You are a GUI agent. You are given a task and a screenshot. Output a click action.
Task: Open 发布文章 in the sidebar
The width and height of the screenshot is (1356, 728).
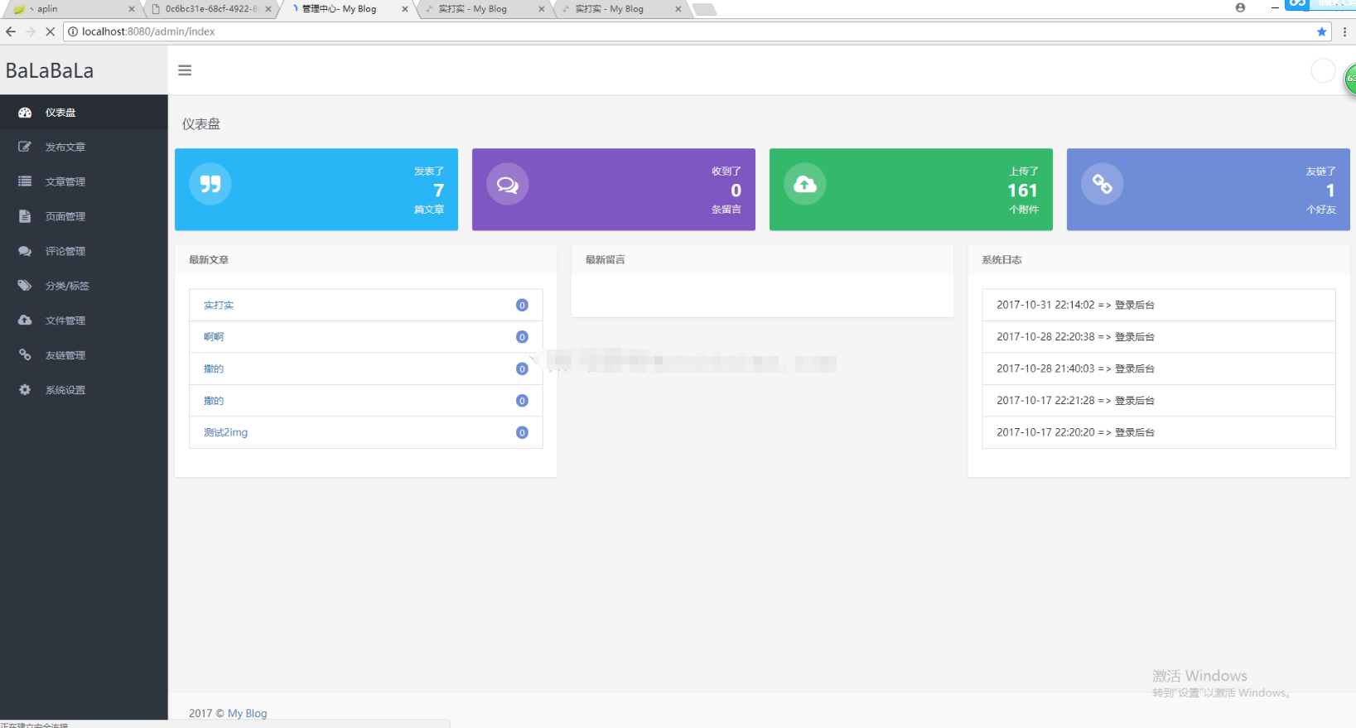[84, 147]
